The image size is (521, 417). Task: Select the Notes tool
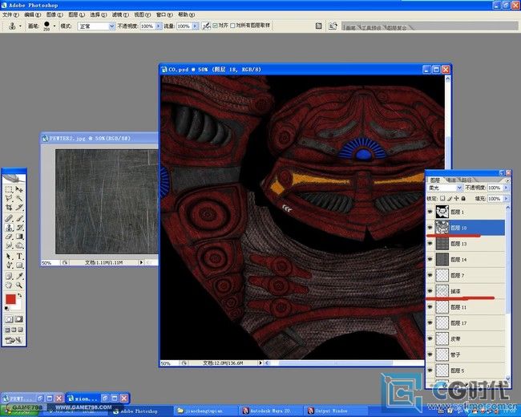[x=9, y=276]
